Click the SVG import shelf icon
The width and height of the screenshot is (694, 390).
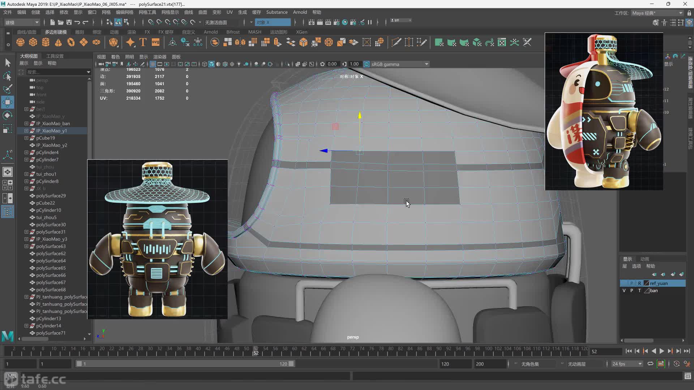[155, 42]
